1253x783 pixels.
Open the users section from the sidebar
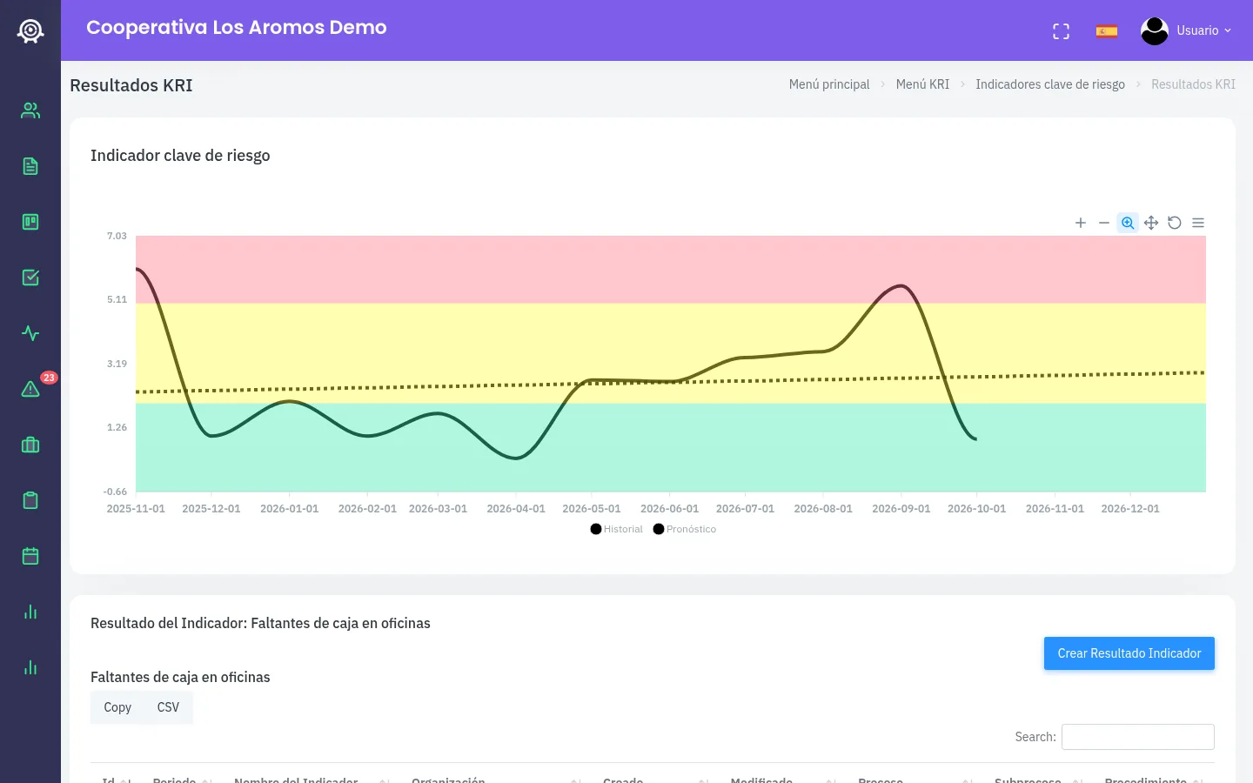tap(30, 110)
